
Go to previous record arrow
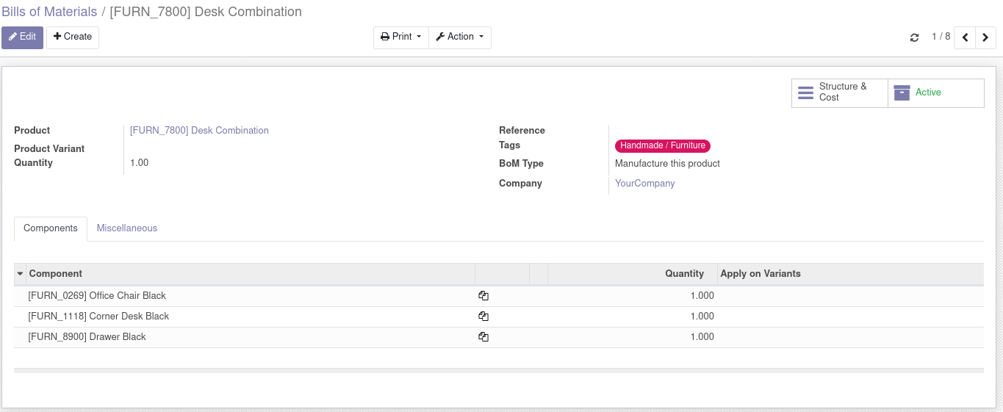pos(965,37)
